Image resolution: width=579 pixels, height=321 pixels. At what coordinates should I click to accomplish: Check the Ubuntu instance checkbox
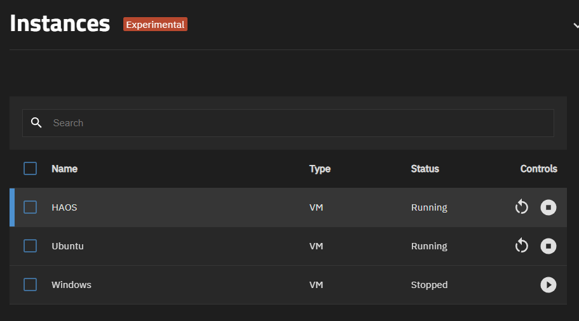30,246
